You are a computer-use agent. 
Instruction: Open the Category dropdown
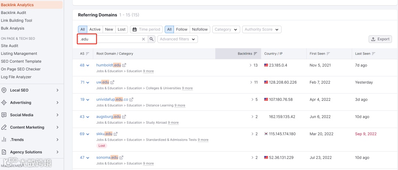pos(226,29)
